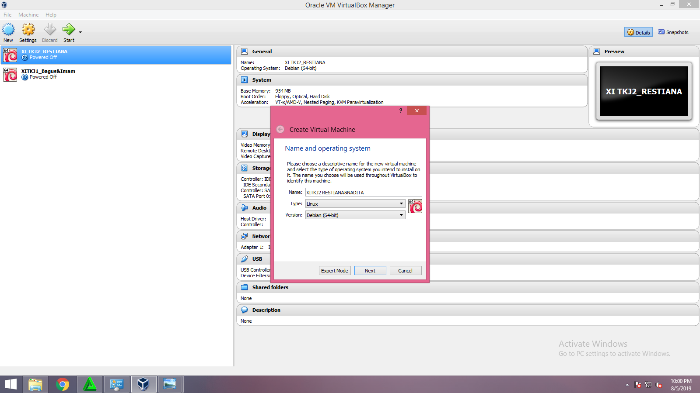Click the VirtualBox cube taskbar icon
The height and width of the screenshot is (393, 700).
click(143, 384)
